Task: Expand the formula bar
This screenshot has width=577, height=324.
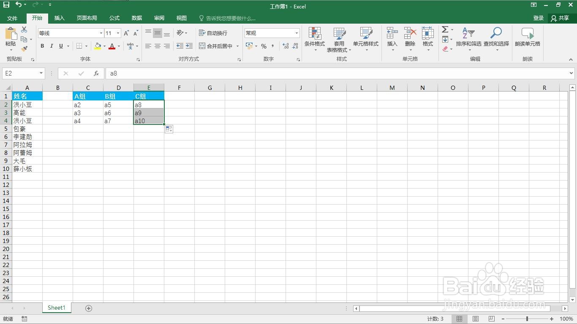Action: [572, 73]
